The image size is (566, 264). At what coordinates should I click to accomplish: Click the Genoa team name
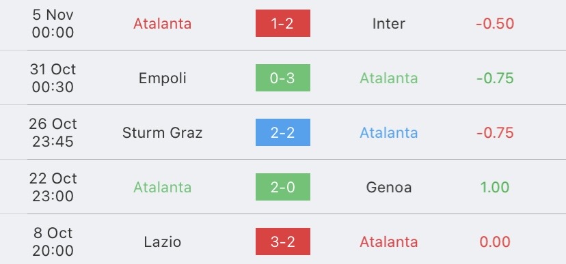(389, 188)
